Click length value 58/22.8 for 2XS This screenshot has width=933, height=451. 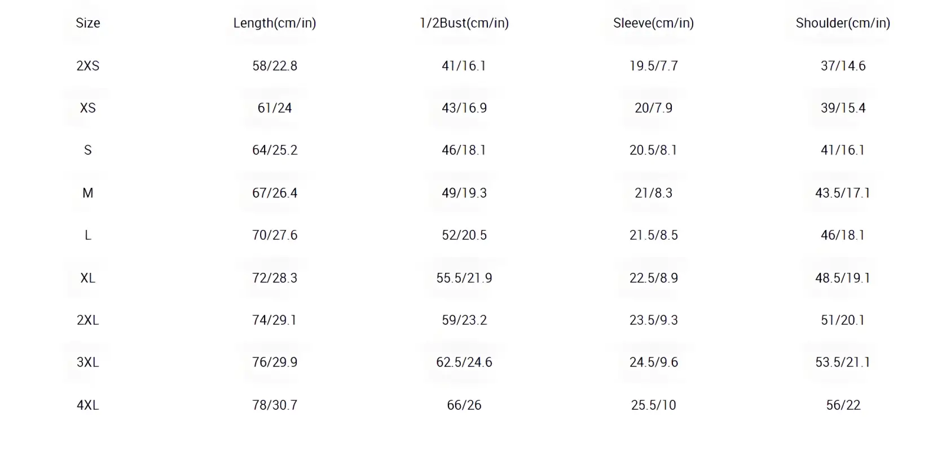click(275, 66)
